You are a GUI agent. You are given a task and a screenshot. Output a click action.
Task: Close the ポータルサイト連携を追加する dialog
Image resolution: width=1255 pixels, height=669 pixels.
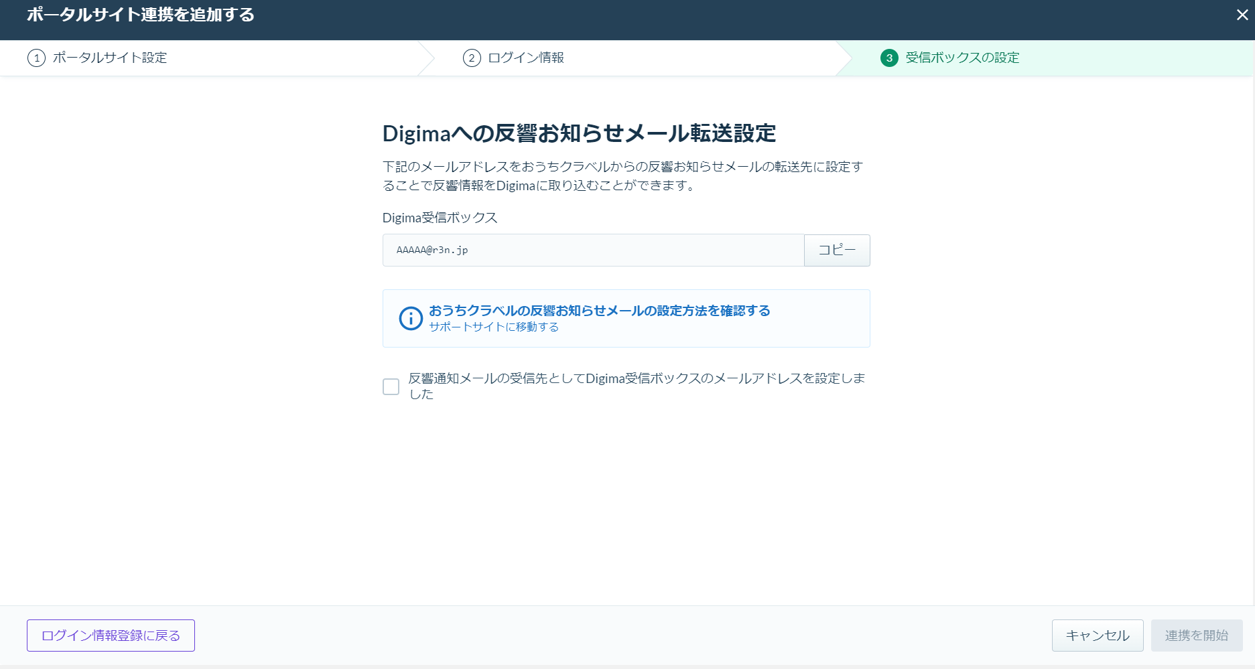[x=1242, y=15]
